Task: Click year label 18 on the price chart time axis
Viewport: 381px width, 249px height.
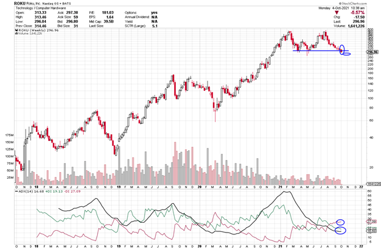Action: pos(37,187)
